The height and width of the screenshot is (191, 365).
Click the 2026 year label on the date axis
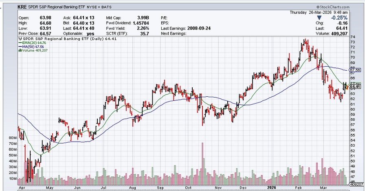271,187
